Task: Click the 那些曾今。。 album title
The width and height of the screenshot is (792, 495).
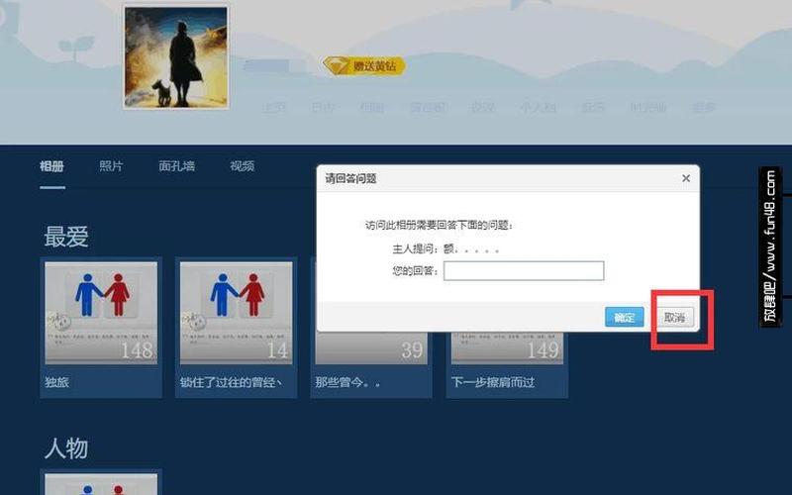Action: (x=347, y=382)
